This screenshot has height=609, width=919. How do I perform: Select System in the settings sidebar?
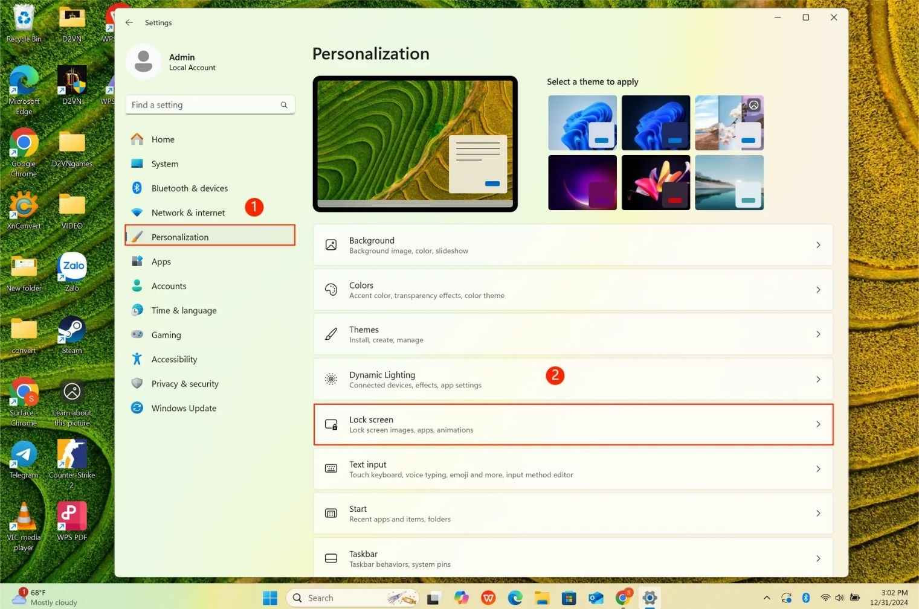click(x=164, y=163)
